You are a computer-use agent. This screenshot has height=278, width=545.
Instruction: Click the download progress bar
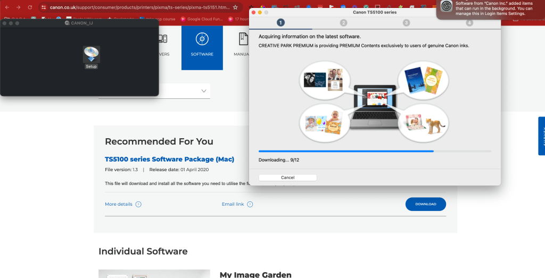pos(375,151)
